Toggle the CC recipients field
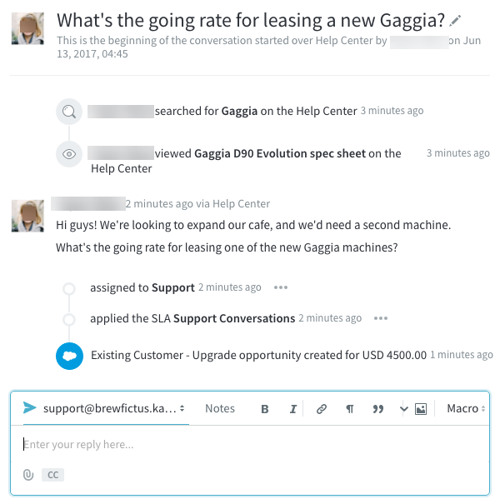This screenshot has width=500, height=504. click(x=52, y=475)
